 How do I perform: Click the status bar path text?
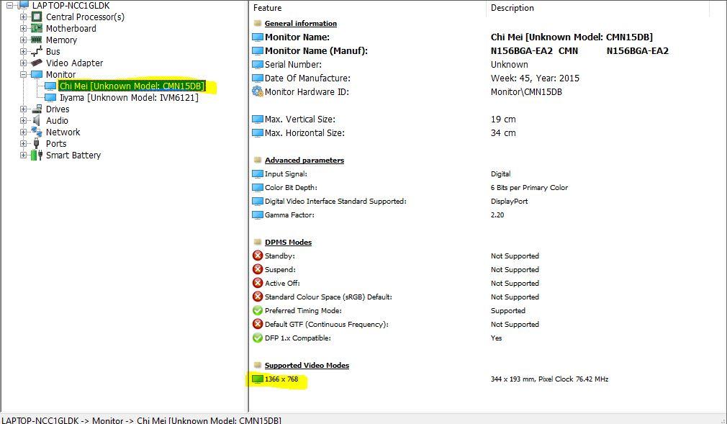click(x=141, y=420)
